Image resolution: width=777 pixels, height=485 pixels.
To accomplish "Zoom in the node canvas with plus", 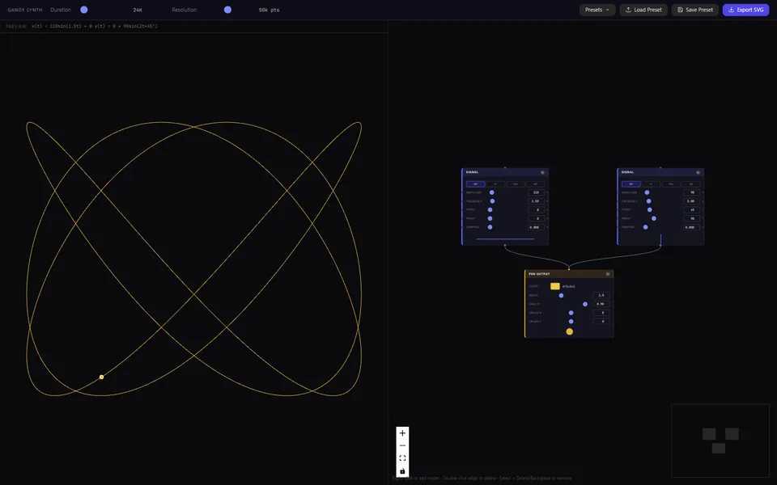I will click(402, 433).
